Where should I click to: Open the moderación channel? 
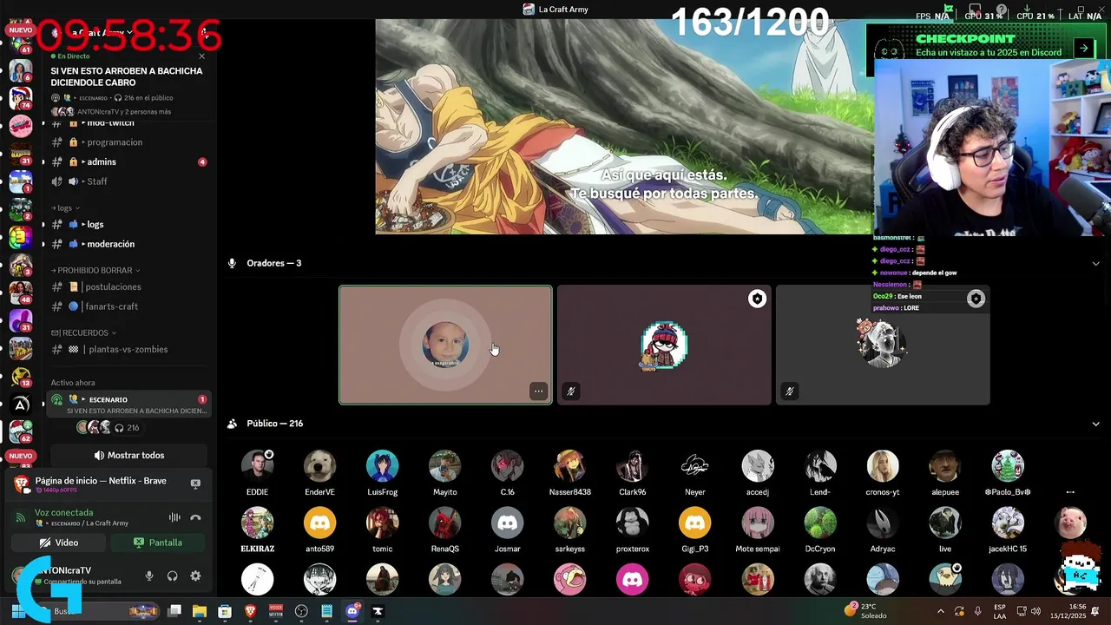coord(128,244)
